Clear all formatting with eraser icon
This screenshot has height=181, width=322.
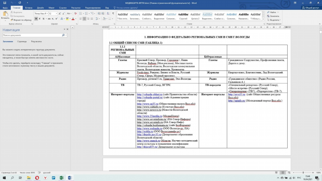click(x=76, y=14)
